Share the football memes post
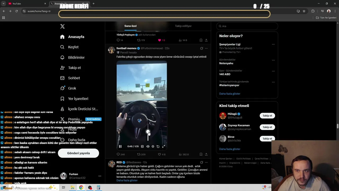The height and width of the screenshot is (191, 339). tap(206, 154)
